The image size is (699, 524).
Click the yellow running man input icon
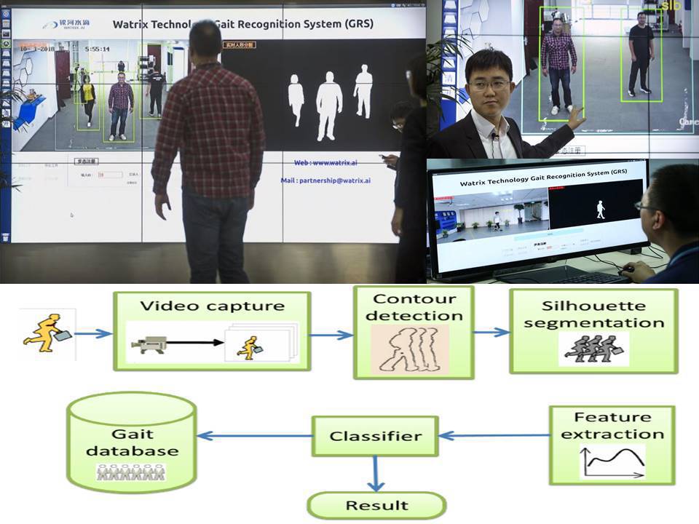48,333
